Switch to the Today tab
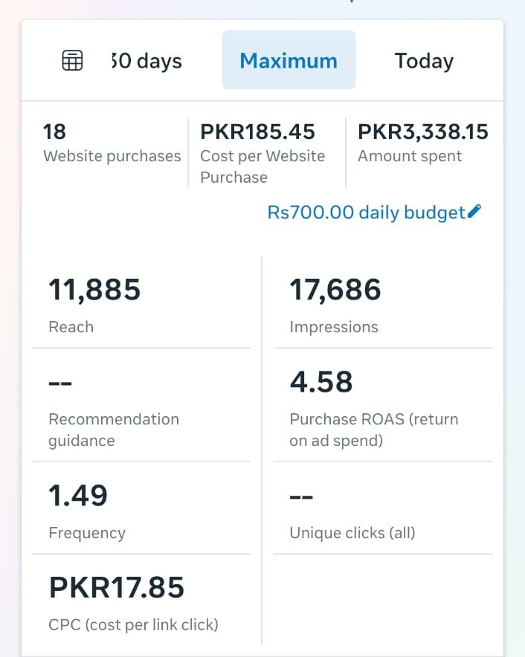Viewport: 525px width, 657px height. [x=424, y=60]
